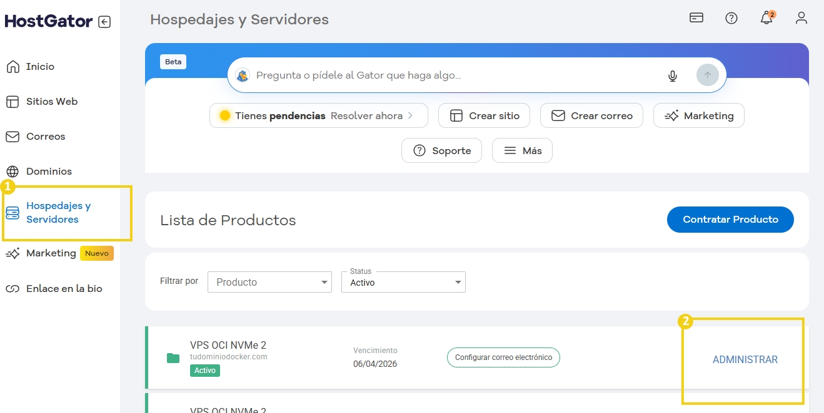
Task: Open billing with the credit card icon
Action: 696,18
